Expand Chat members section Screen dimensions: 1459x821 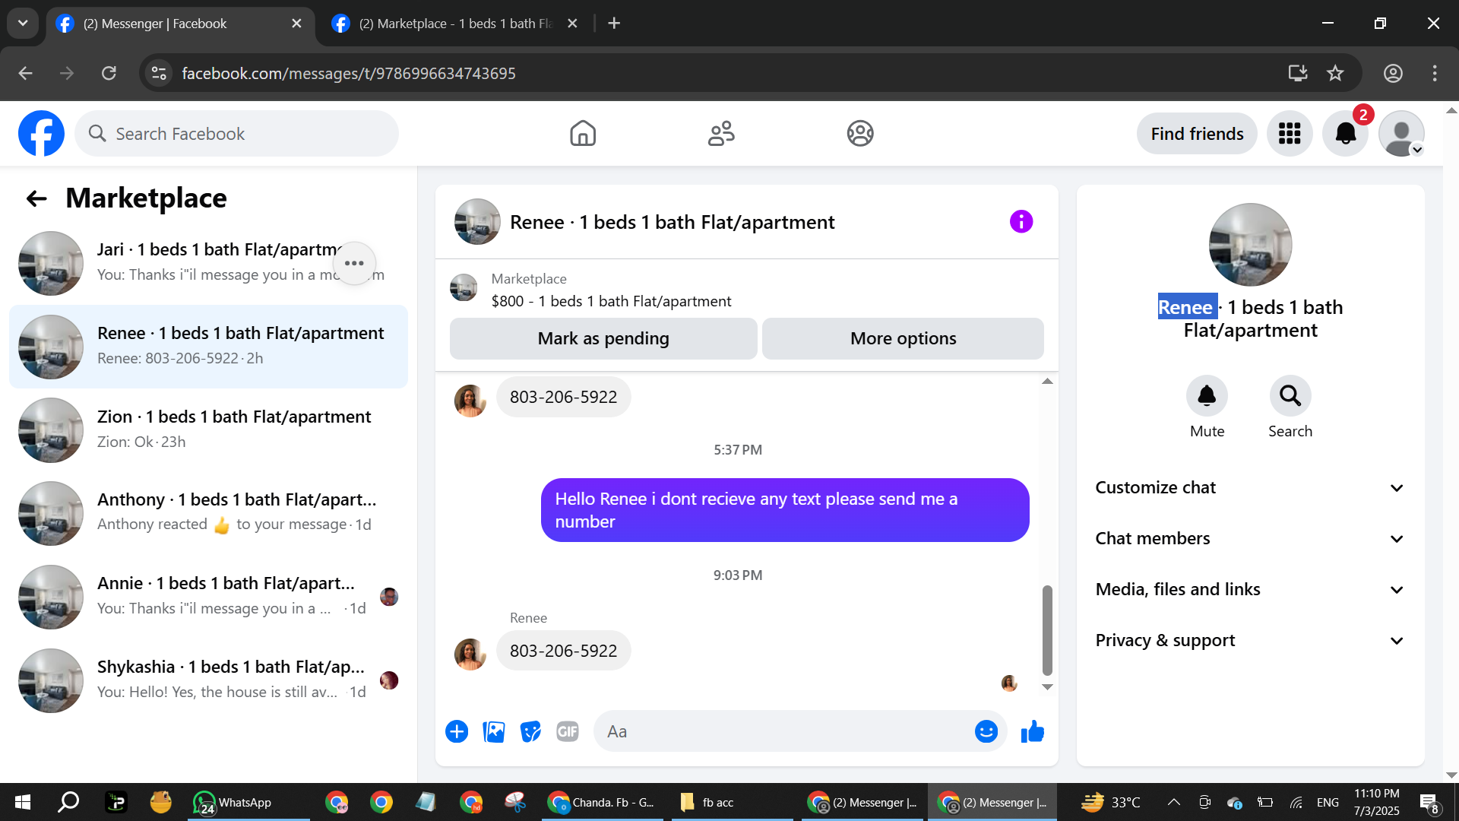click(x=1250, y=538)
